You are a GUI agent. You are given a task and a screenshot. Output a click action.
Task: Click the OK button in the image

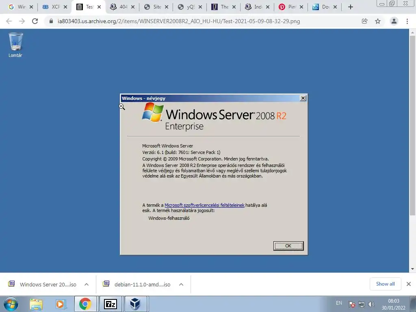tap(288, 246)
